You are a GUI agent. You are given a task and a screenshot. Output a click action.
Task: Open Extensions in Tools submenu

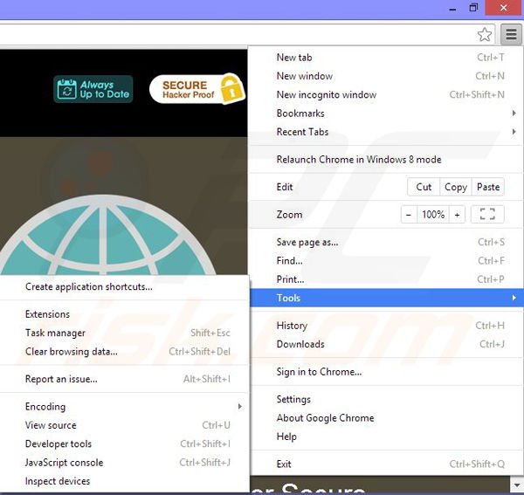pos(124,314)
